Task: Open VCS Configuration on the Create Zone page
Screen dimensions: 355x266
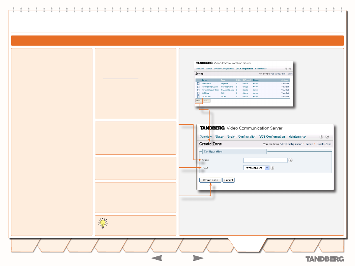Action: 272,137
